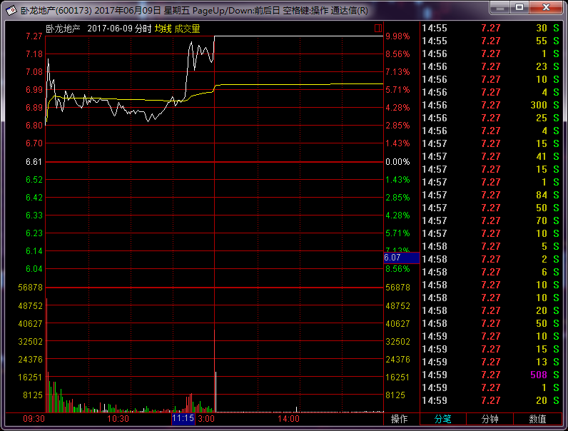Click the 卧龙地产 stock name label
The width and height of the screenshot is (568, 431).
[63, 29]
